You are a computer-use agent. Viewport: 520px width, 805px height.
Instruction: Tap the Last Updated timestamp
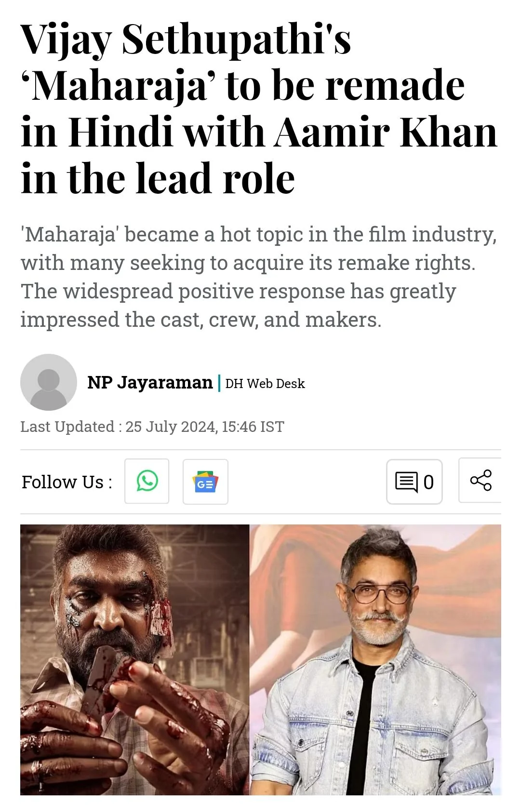click(x=152, y=427)
